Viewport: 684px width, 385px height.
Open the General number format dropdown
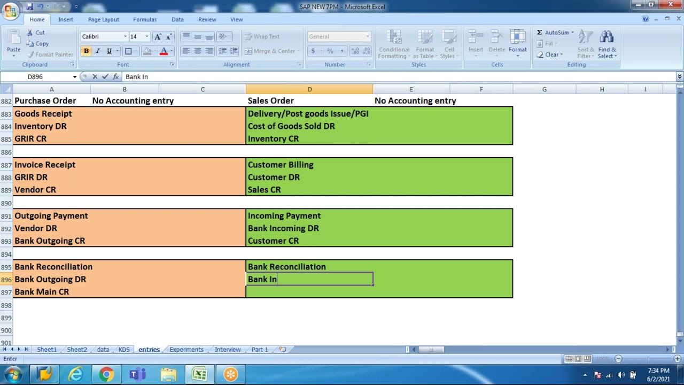pos(367,36)
